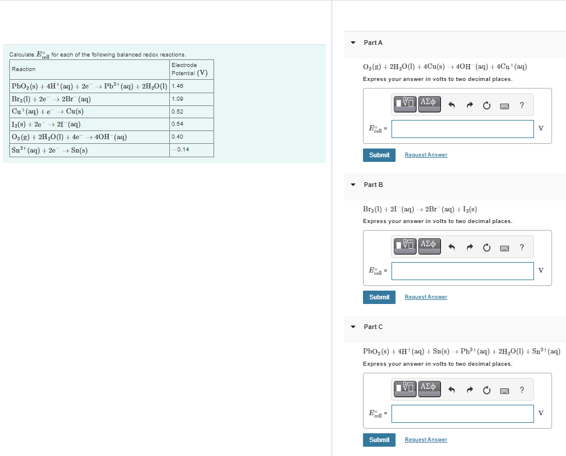Open the Greek symbols ΑΣΦ menu in Part A
The image size is (566, 456).
[429, 104]
